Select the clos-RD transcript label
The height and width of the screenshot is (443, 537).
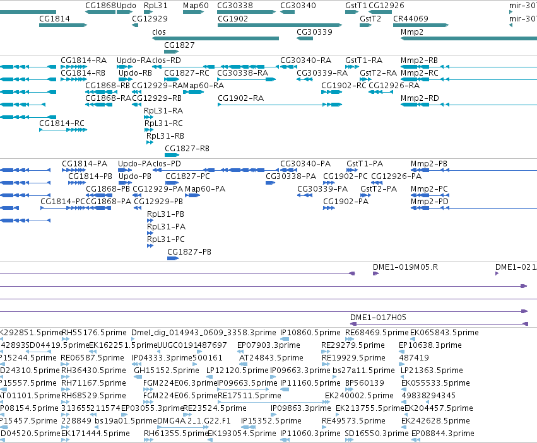pos(167,60)
